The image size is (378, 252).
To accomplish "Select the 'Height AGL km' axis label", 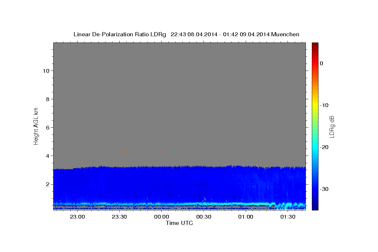I will point(36,126).
